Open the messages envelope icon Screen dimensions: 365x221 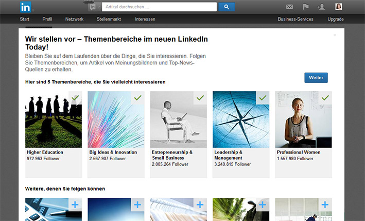289,7
